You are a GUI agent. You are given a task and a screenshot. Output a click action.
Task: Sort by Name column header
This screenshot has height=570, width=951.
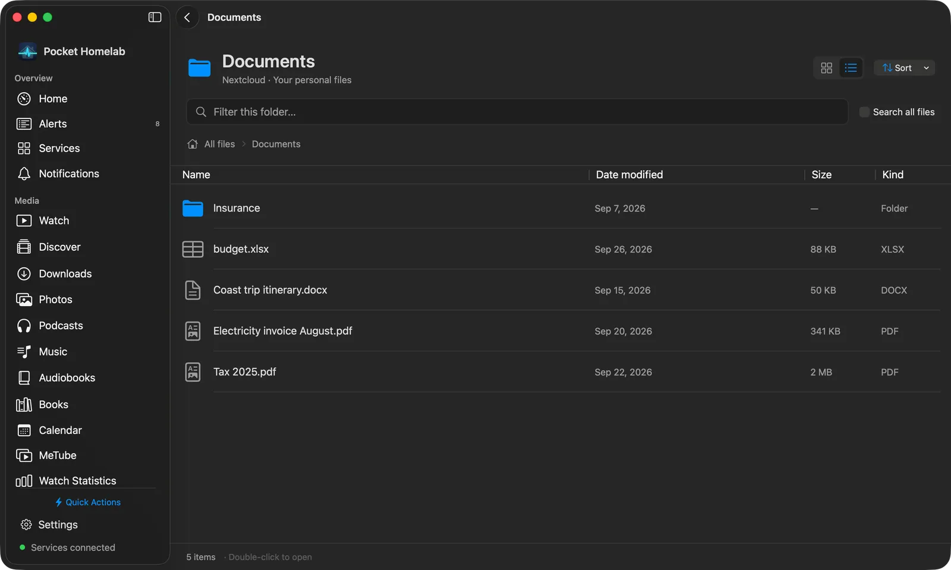[x=196, y=175]
